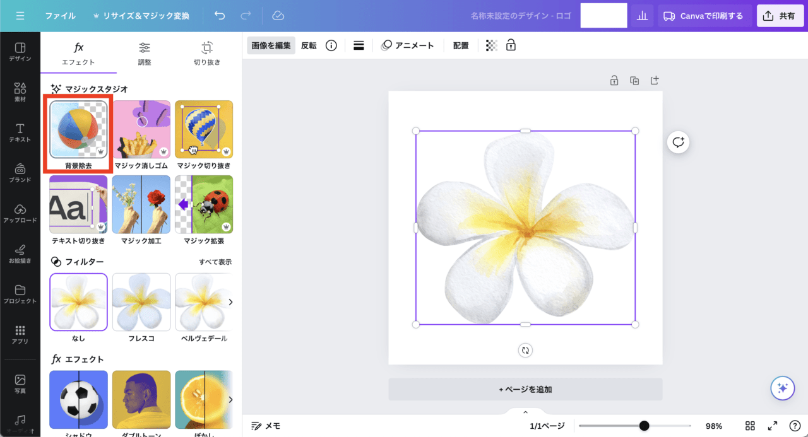Viewport: 808px width, 437px height.
Task: Expand the page thumbnails panel chevron
Action: [525, 412]
